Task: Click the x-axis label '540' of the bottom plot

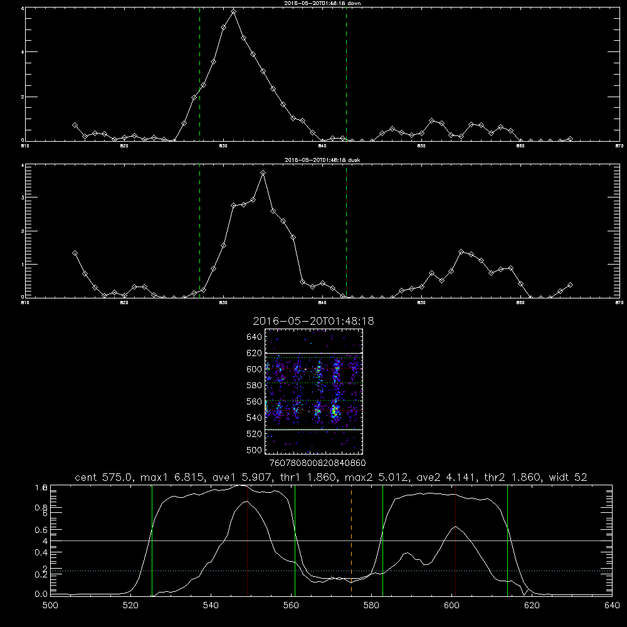Action: coord(211,606)
